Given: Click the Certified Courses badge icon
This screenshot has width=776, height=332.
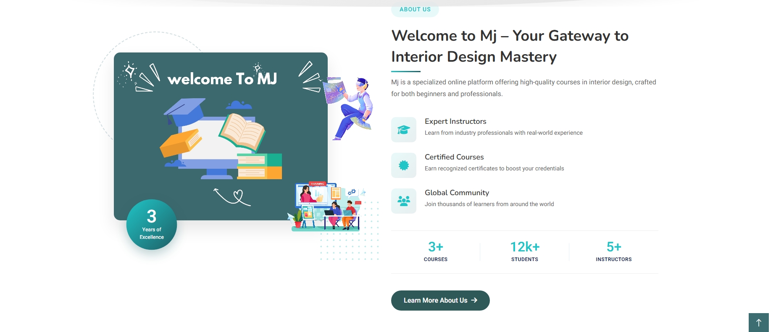Looking at the screenshot, I should pyautogui.click(x=403, y=165).
